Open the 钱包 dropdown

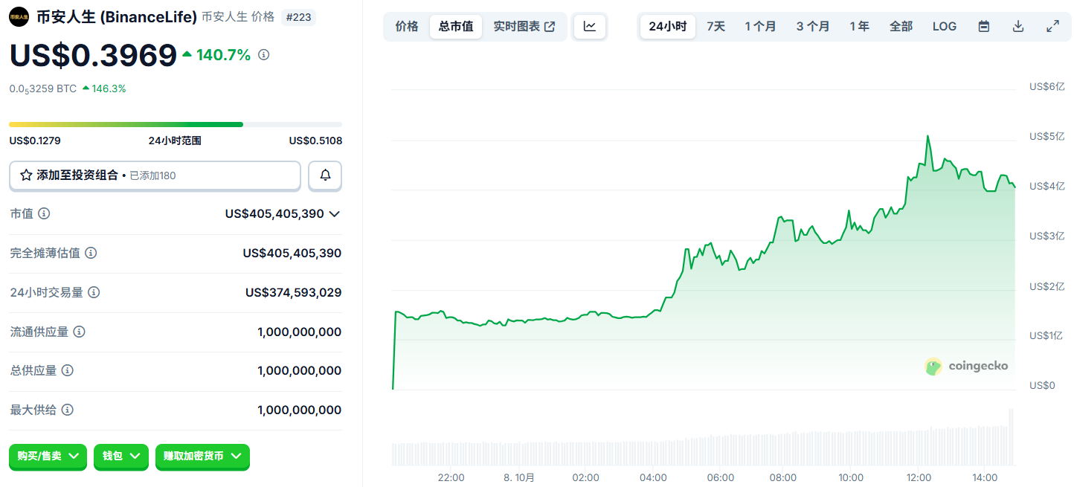(x=121, y=457)
